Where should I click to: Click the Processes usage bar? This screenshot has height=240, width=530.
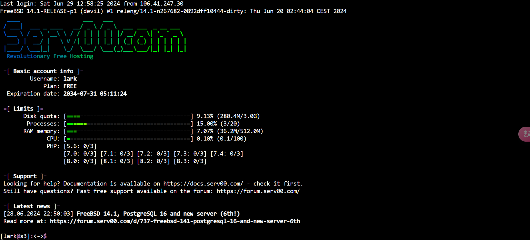click(x=128, y=124)
